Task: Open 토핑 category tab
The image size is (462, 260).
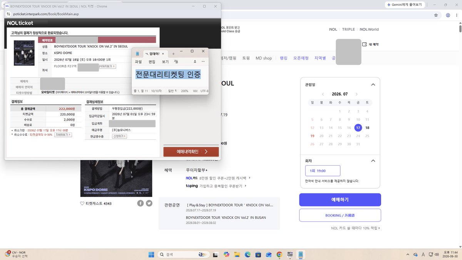Action: click(x=246, y=58)
